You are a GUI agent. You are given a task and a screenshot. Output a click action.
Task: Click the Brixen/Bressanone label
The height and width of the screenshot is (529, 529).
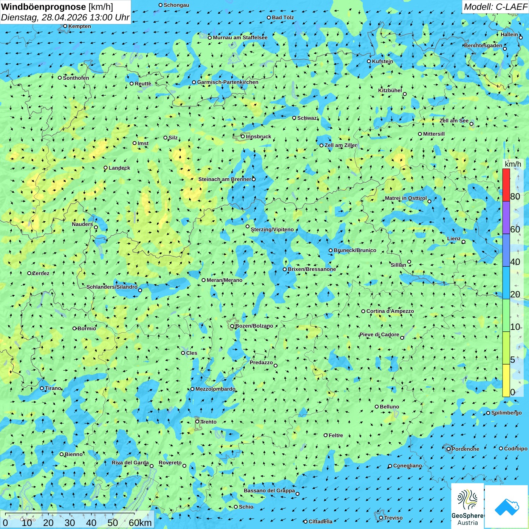(x=312, y=269)
